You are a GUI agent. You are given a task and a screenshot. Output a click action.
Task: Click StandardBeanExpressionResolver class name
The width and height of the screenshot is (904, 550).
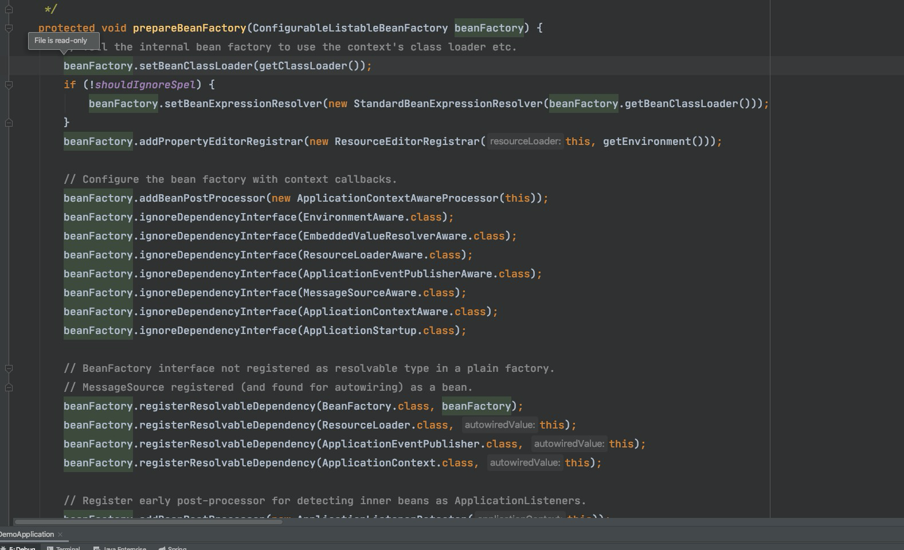pyautogui.click(x=448, y=104)
